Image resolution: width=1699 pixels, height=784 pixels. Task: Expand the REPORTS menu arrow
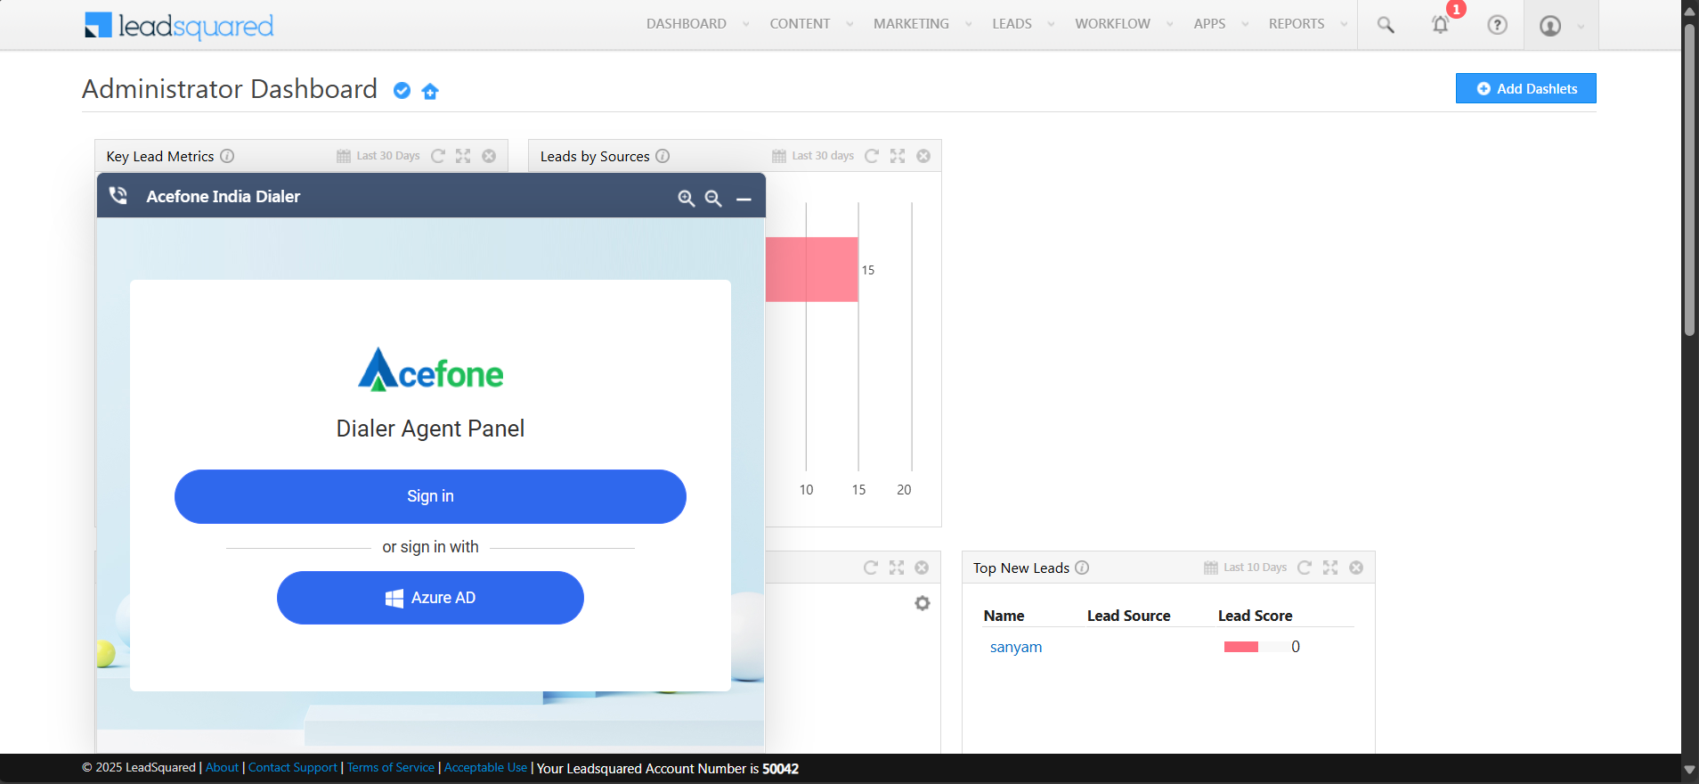tap(1344, 25)
